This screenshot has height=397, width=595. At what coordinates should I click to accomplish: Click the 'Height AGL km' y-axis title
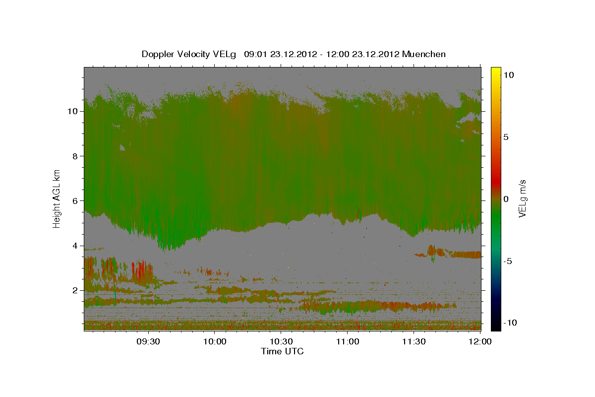point(57,198)
